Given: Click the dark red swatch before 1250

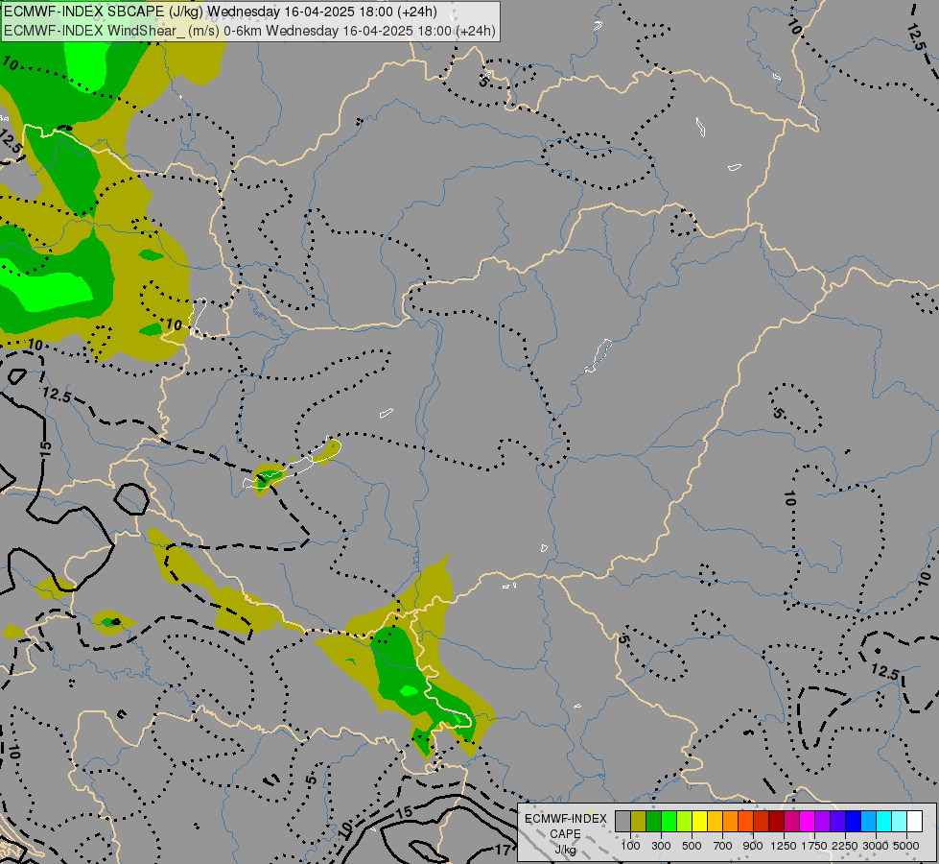Looking at the screenshot, I should [x=777, y=822].
